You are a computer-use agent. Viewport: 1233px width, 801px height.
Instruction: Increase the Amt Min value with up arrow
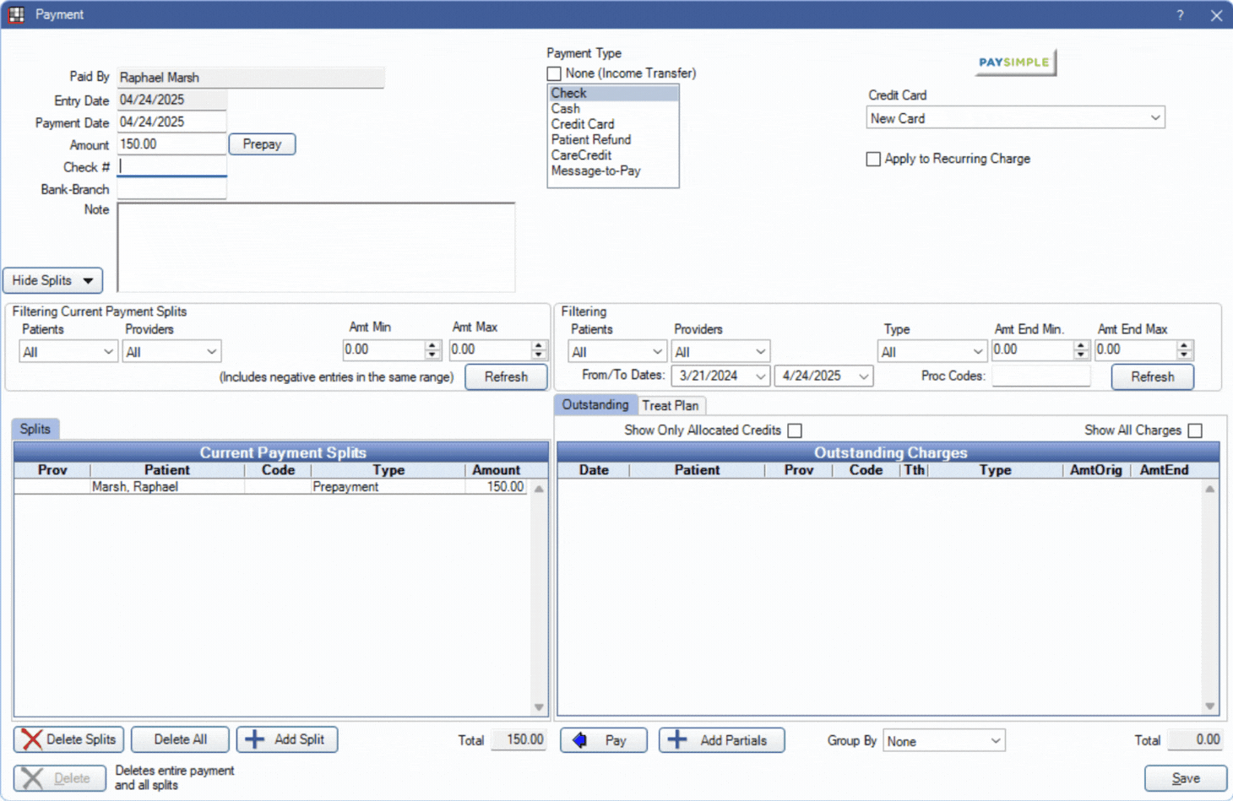(x=432, y=345)
